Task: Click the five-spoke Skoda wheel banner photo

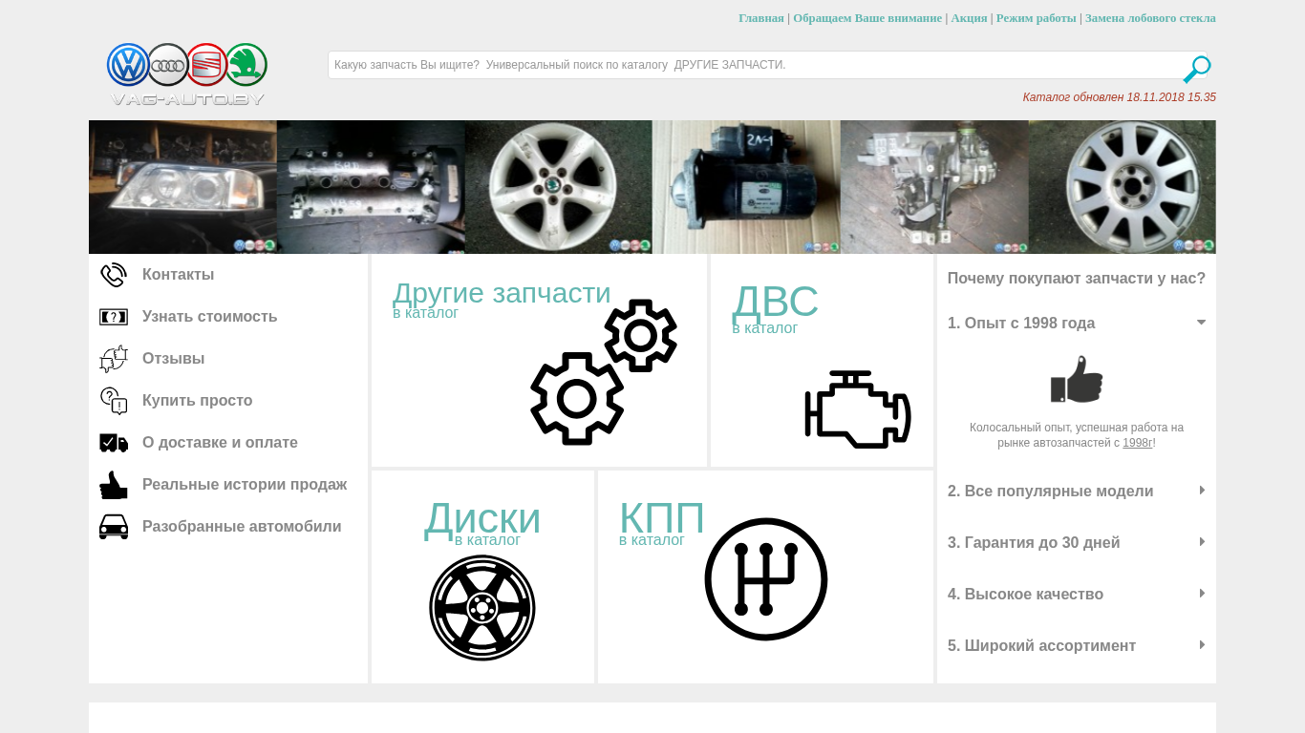Action: 559,187
